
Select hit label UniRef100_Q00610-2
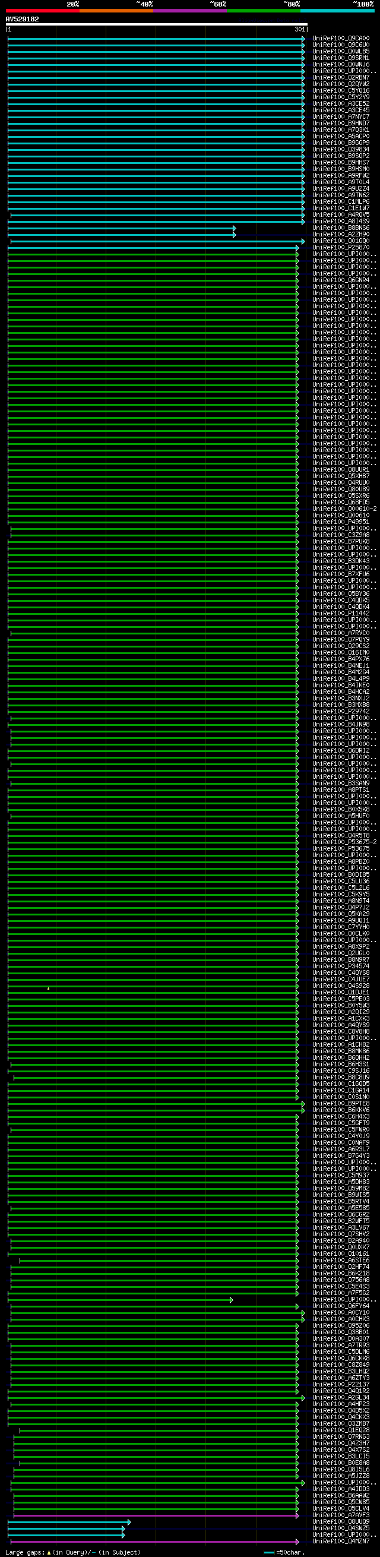tap(344, 509)
